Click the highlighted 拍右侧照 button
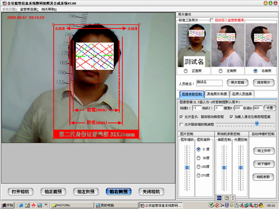The width and height of the screenshot is (279, 209). point(118,192)
